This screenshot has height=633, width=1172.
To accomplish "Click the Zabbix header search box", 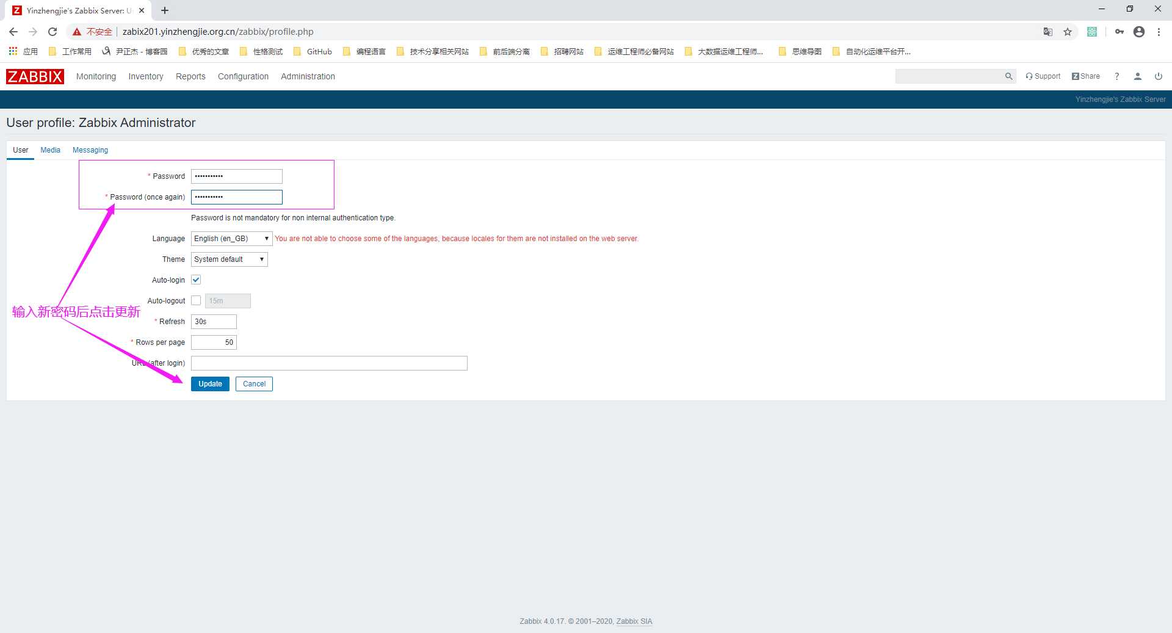I will coord(949,76).
